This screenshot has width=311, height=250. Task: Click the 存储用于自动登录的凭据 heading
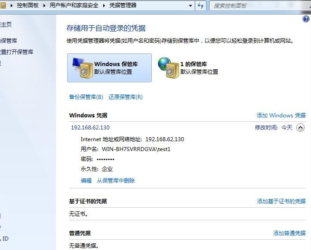pyautogui.click(x=106, y=28)
